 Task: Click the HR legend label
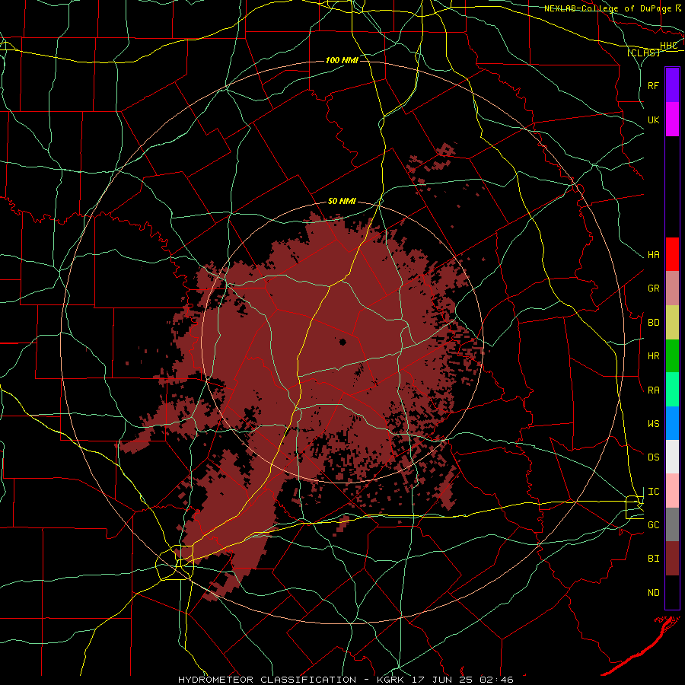pyautogui.click(x=654, y=356)
